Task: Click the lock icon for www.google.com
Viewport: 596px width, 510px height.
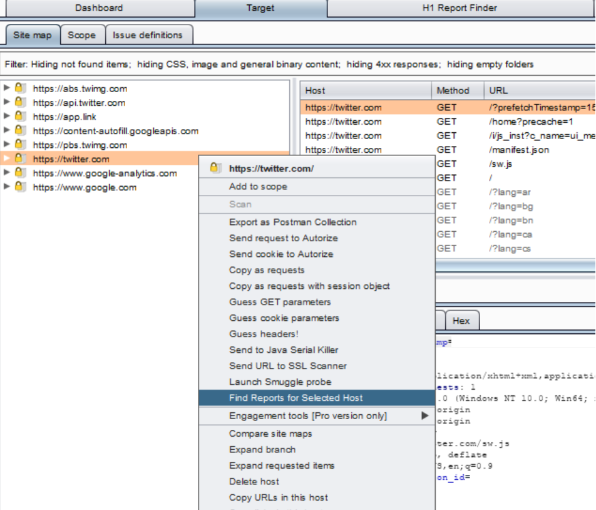Action: point(20,187)
